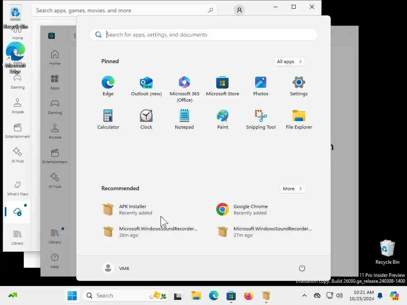
Task: Launch Photos app
Action: pos(261,86)
